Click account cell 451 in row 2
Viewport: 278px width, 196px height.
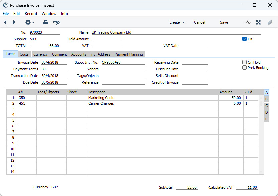point(27,103)
